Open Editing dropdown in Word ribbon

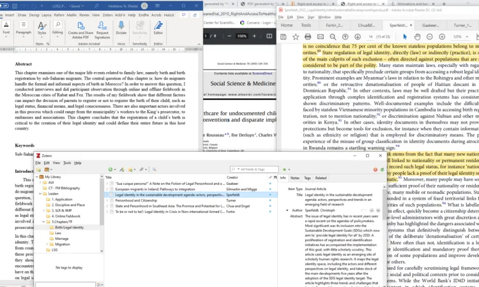(x=57, y=29)
